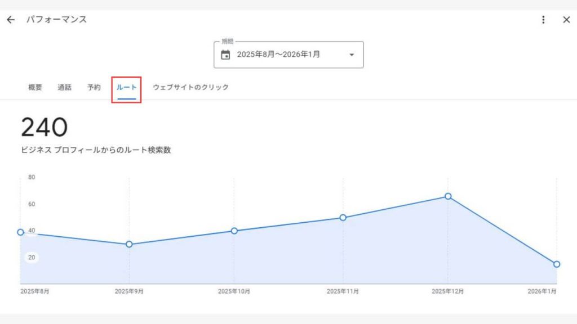Select the 予約 tab
The width and height of the screenshot is (577, 324).
coord(94,87)
